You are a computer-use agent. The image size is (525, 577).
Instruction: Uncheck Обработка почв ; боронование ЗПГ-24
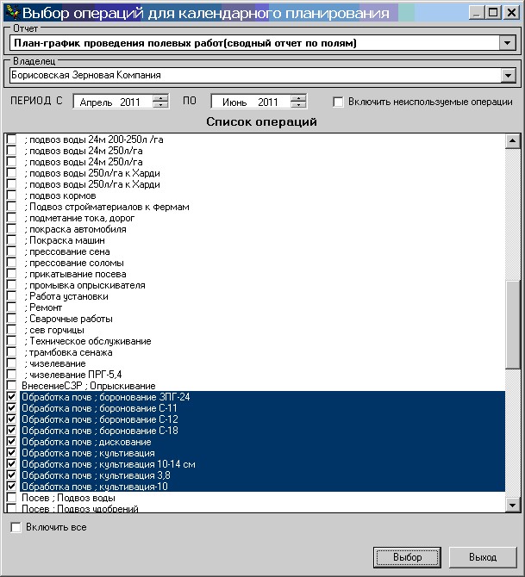11,397
